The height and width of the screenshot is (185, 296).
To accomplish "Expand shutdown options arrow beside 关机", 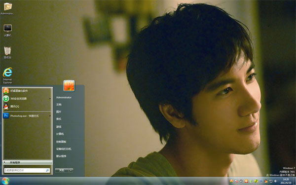I will (x=71, y=170).
